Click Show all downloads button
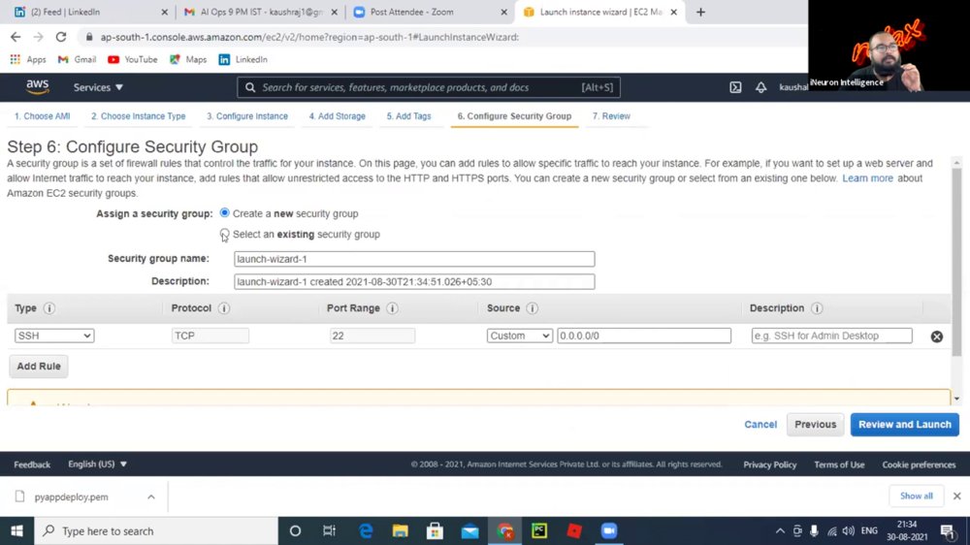This screenshot has height=545, width=970. [917, 497]
